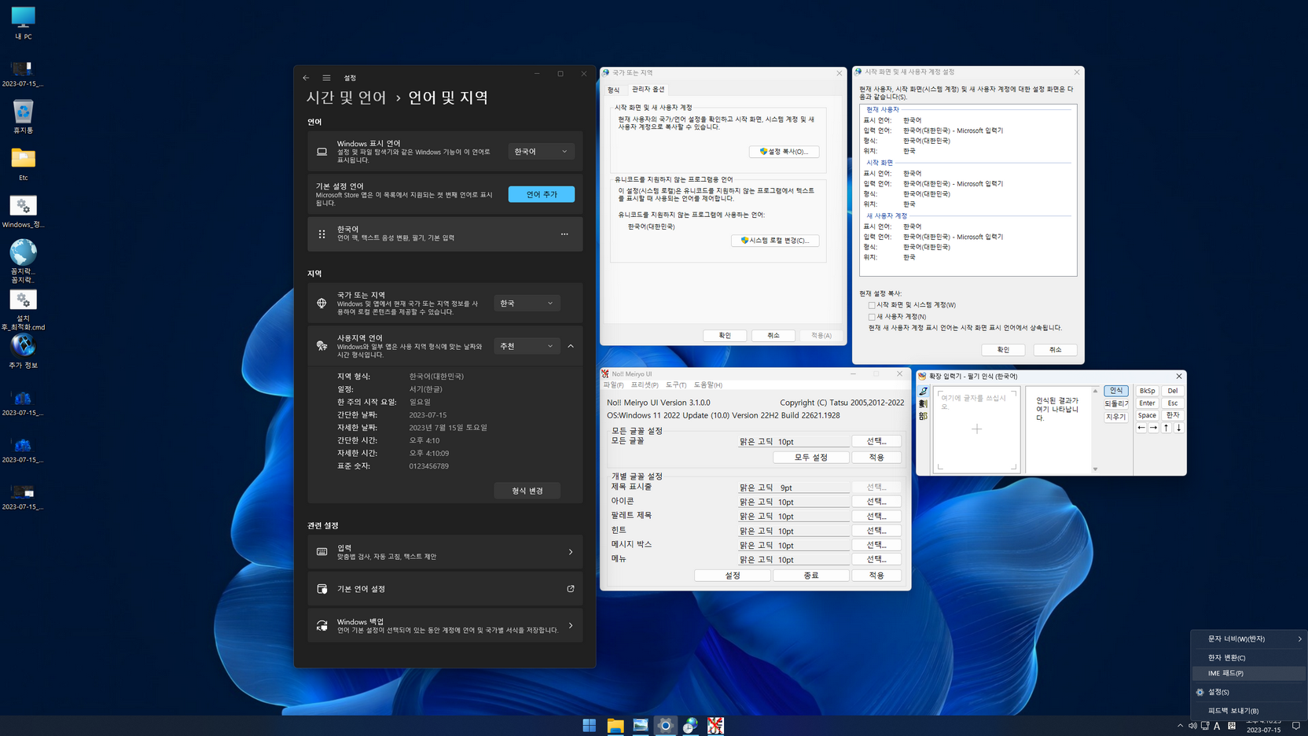Expand 문자 너비 submenu arrow
Screen dimensions: 1308x736
click(1299, 639)
